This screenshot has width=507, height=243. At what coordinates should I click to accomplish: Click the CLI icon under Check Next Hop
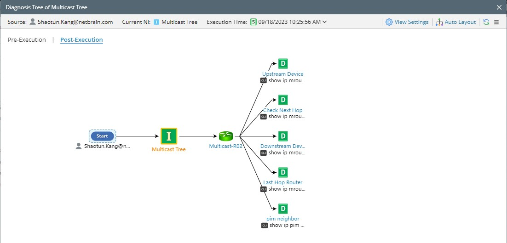[264, 117]
